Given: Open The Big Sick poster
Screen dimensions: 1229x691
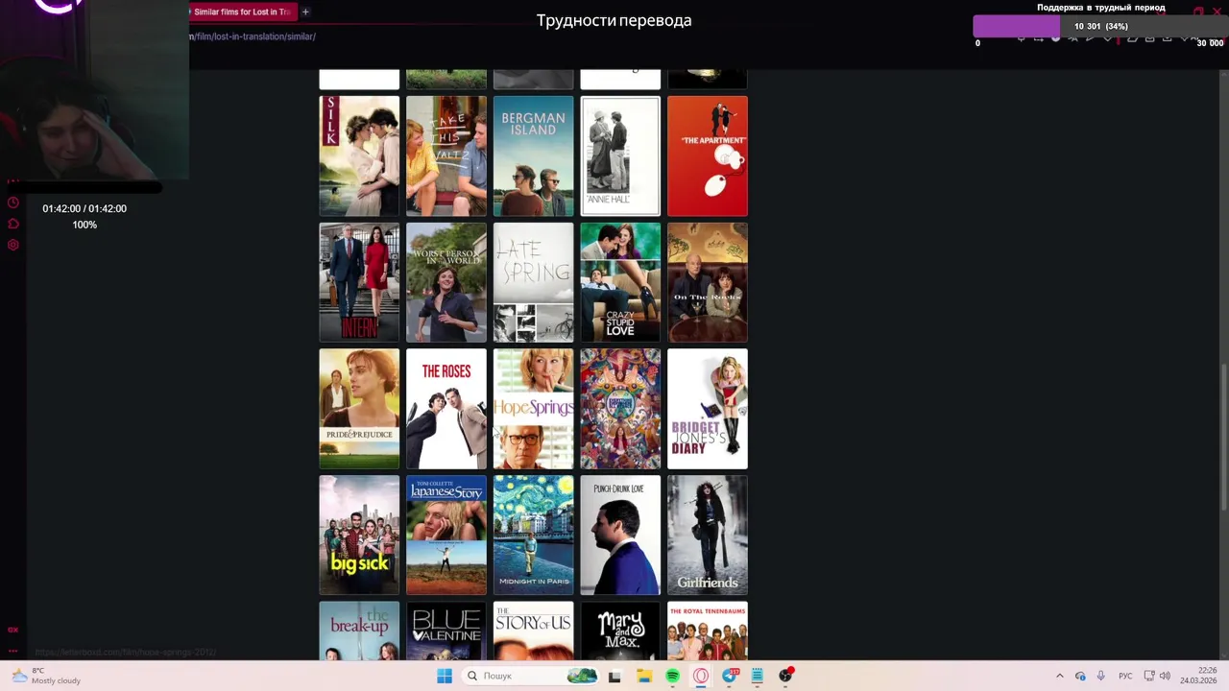Looking at the screenshot, I should click(359, 536).
